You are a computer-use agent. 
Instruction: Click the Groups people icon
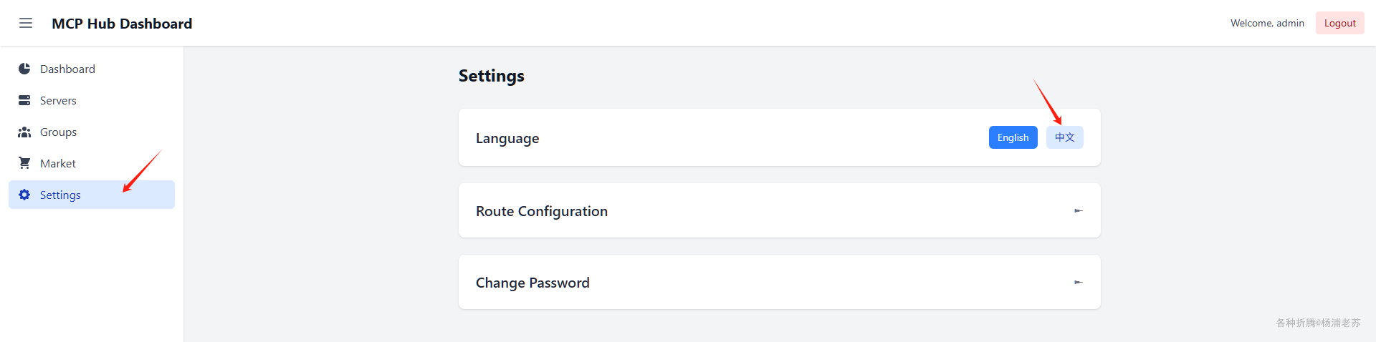[x=24, y=132]
